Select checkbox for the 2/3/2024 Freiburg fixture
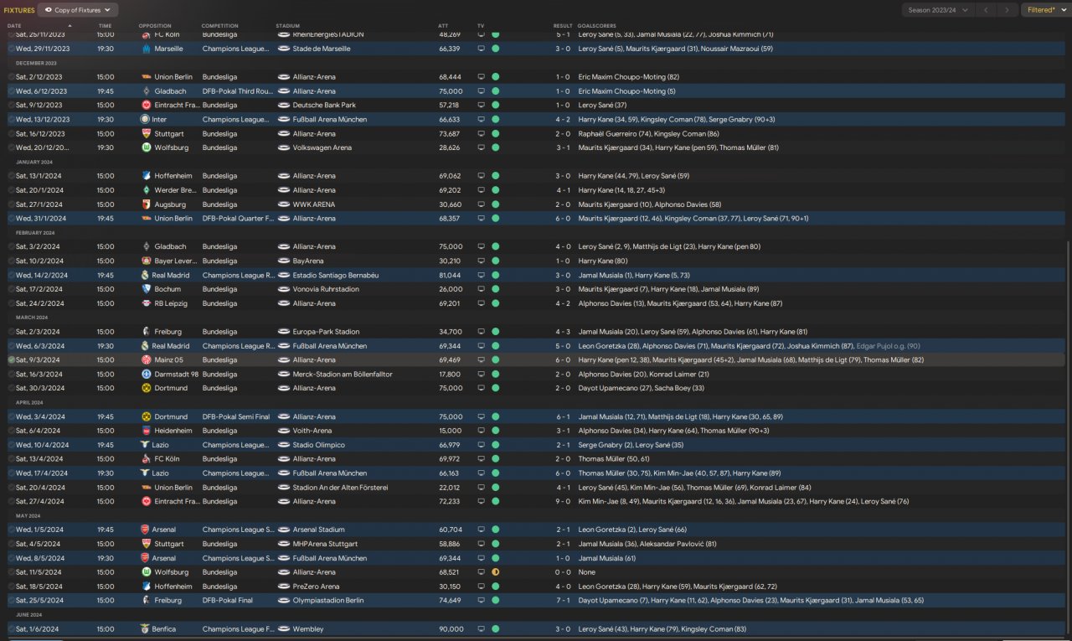This screenshot has height=641, width=1072. pyautogui.click(x=11, y=332)
